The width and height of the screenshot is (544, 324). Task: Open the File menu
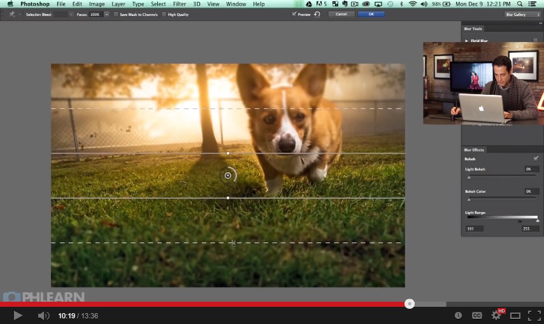pos(61,4)
